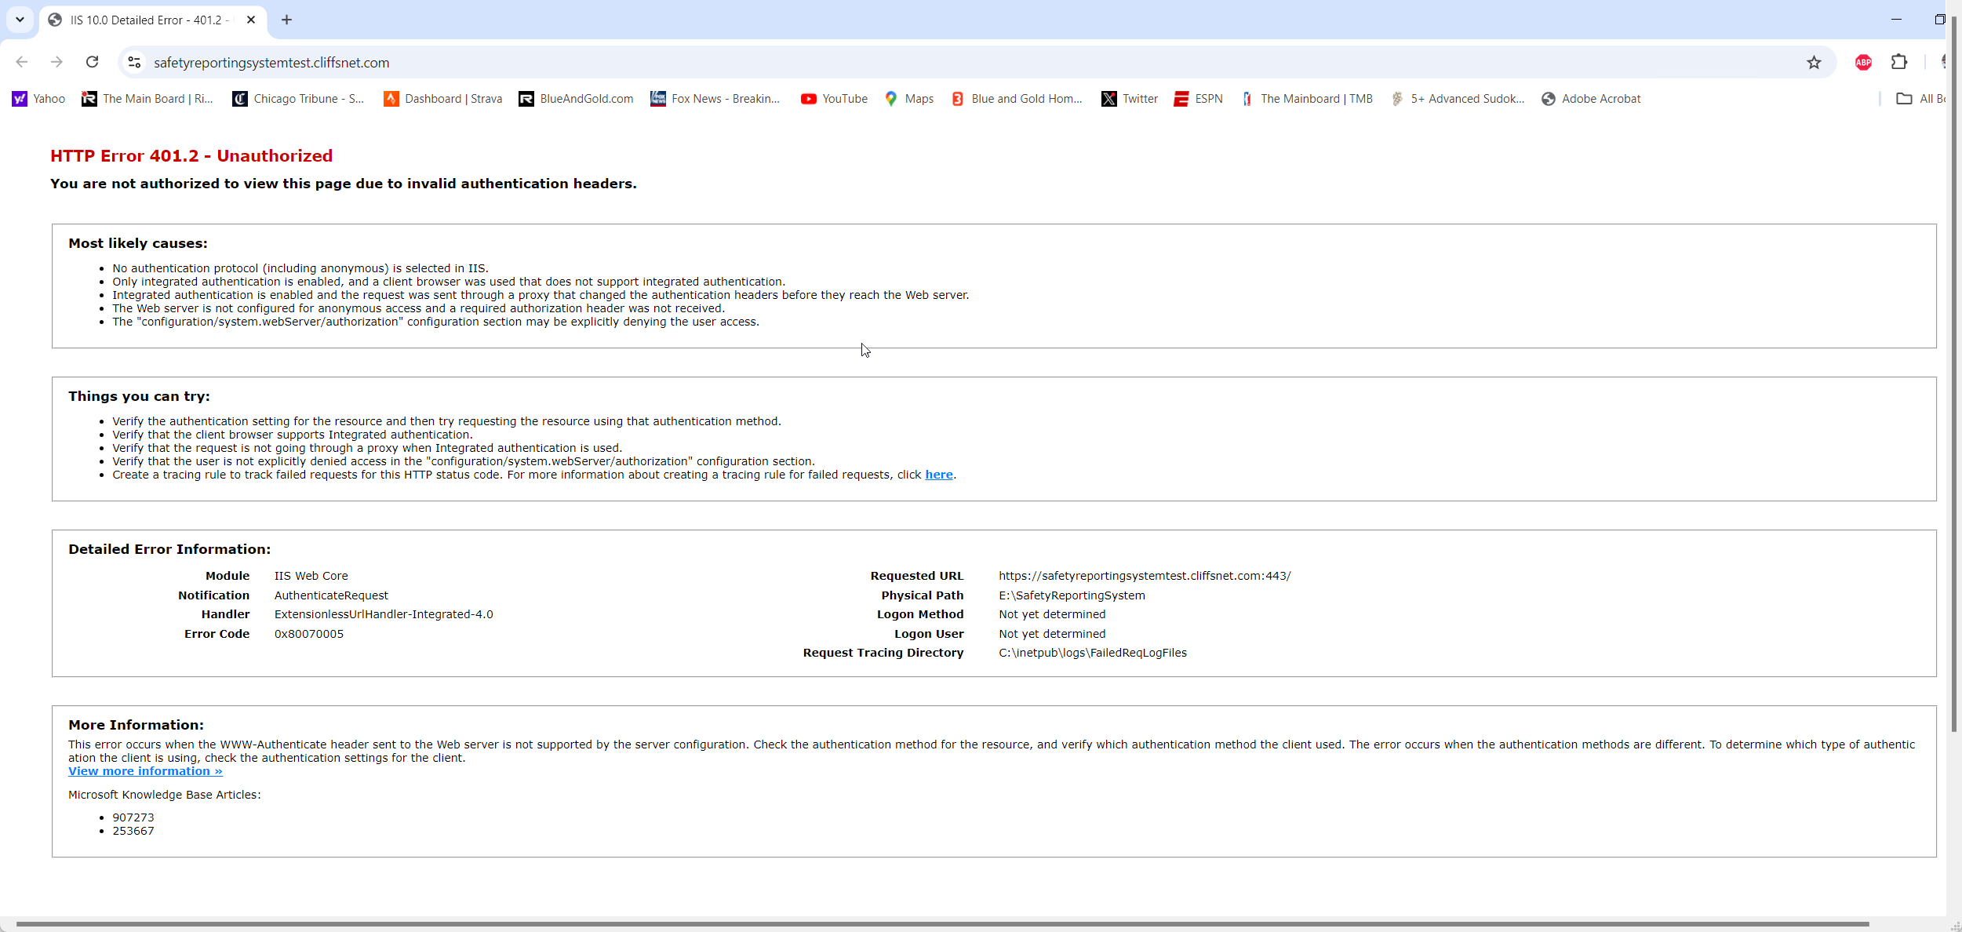Open the YouTube bookmark

(834, 99)
